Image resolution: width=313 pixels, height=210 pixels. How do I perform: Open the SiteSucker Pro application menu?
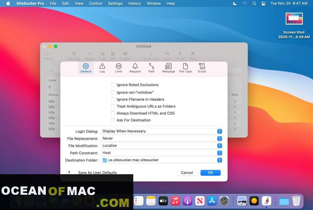point(30,3)
